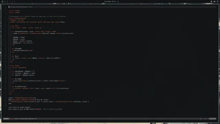Click the SCENES.first(3).each line

(x=49, y=102)
